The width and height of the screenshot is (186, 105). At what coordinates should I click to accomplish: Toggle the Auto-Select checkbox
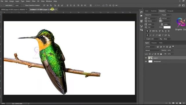[5, 5]
